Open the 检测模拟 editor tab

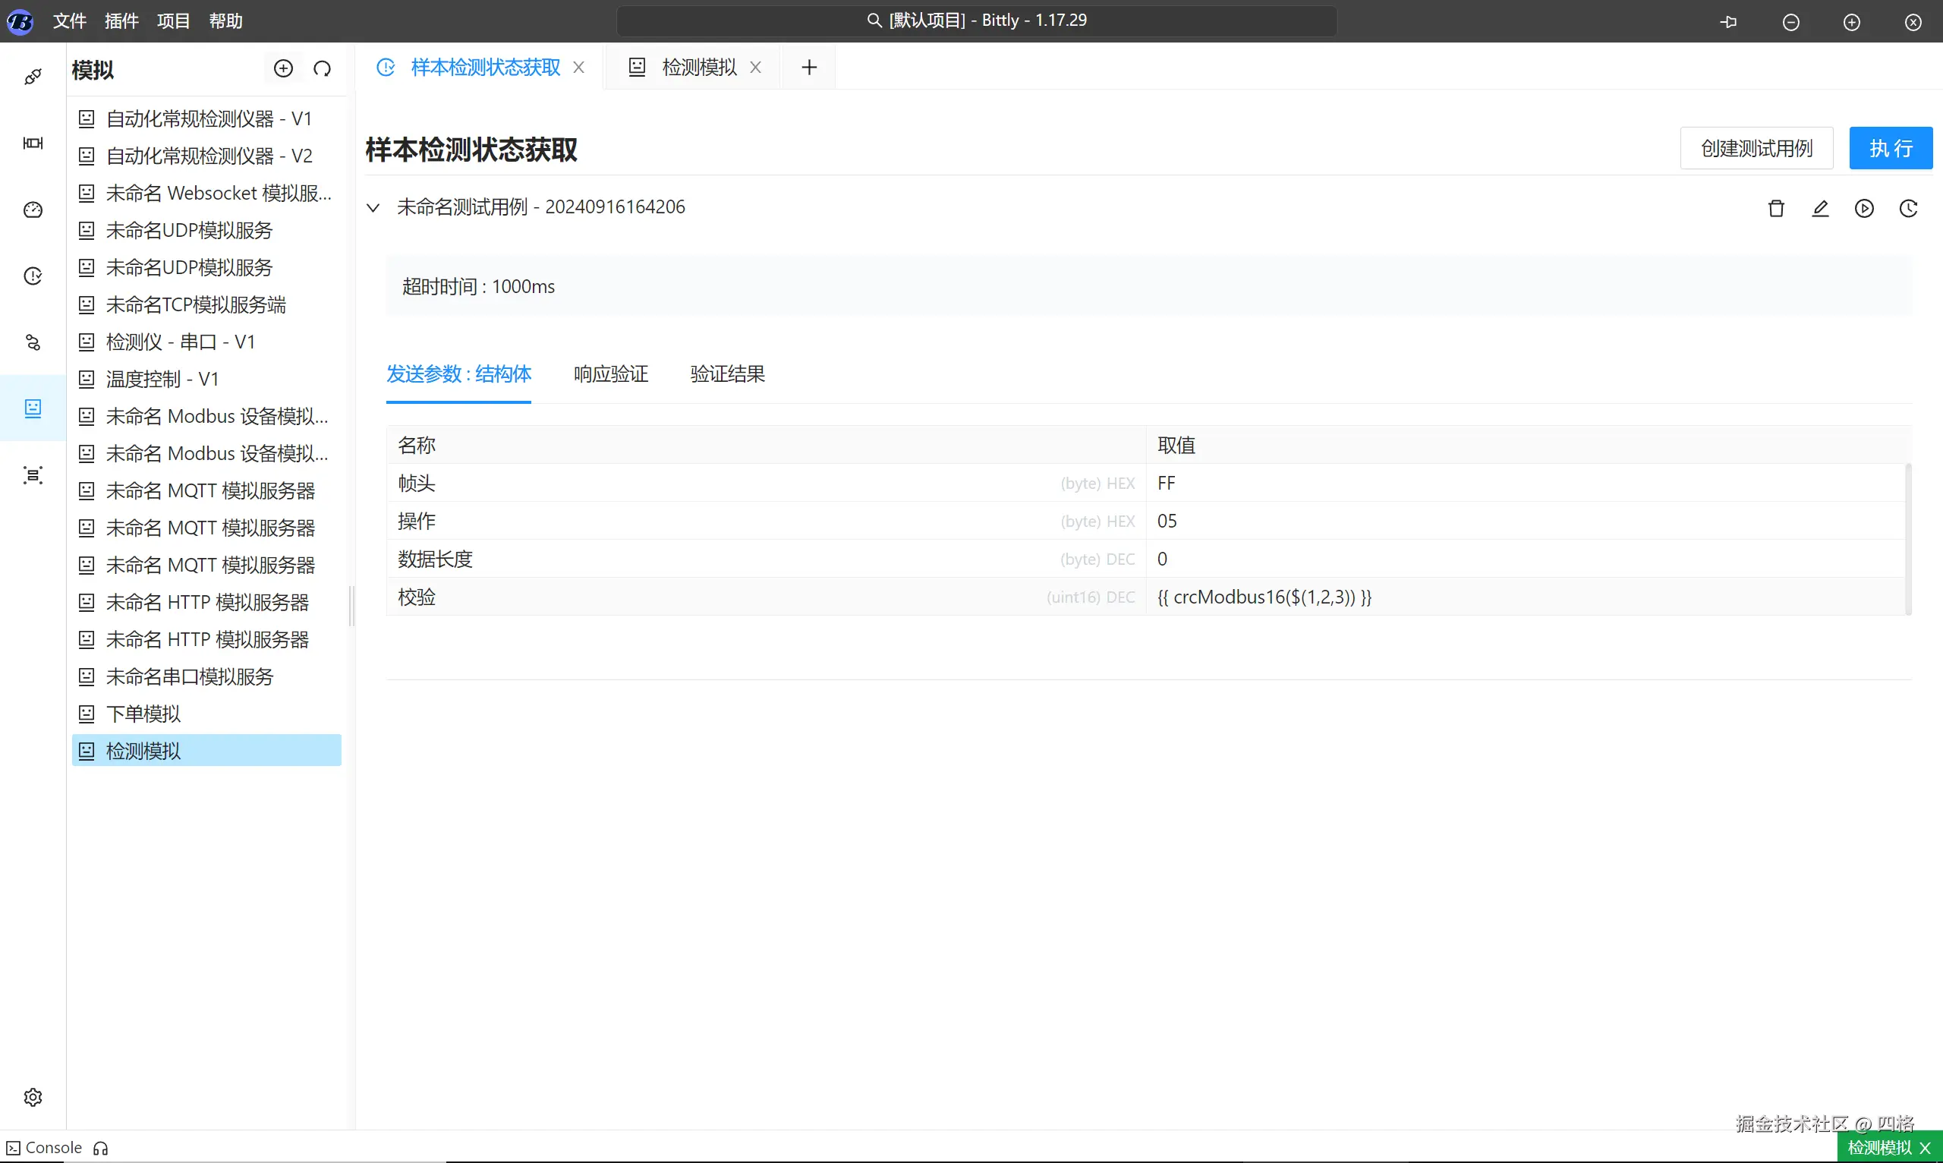click(x=698, y=68)
